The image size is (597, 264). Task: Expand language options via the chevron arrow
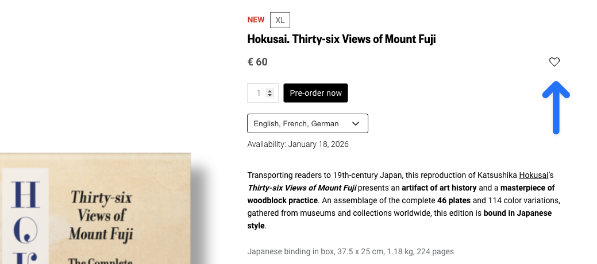click(356, 123)
